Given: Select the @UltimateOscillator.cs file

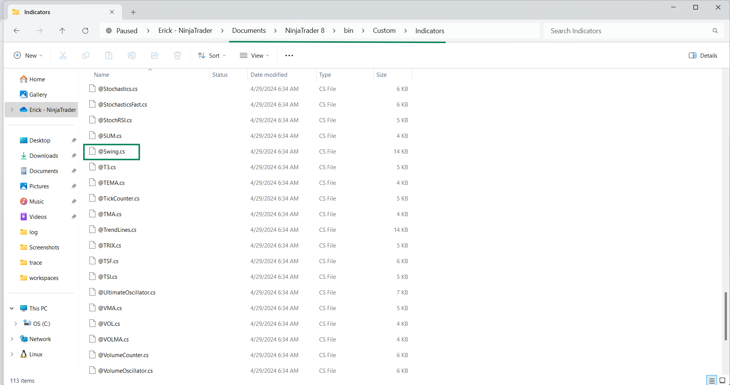Looking at the screenshot, I should tap(127, 292).
